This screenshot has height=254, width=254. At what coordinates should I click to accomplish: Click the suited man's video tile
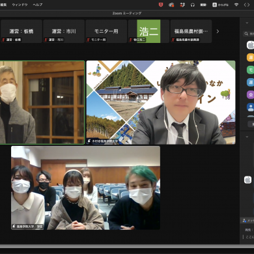pos(161,102)
